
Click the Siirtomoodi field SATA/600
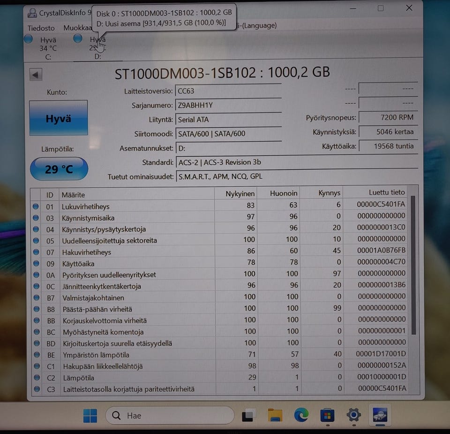(228, 134)
